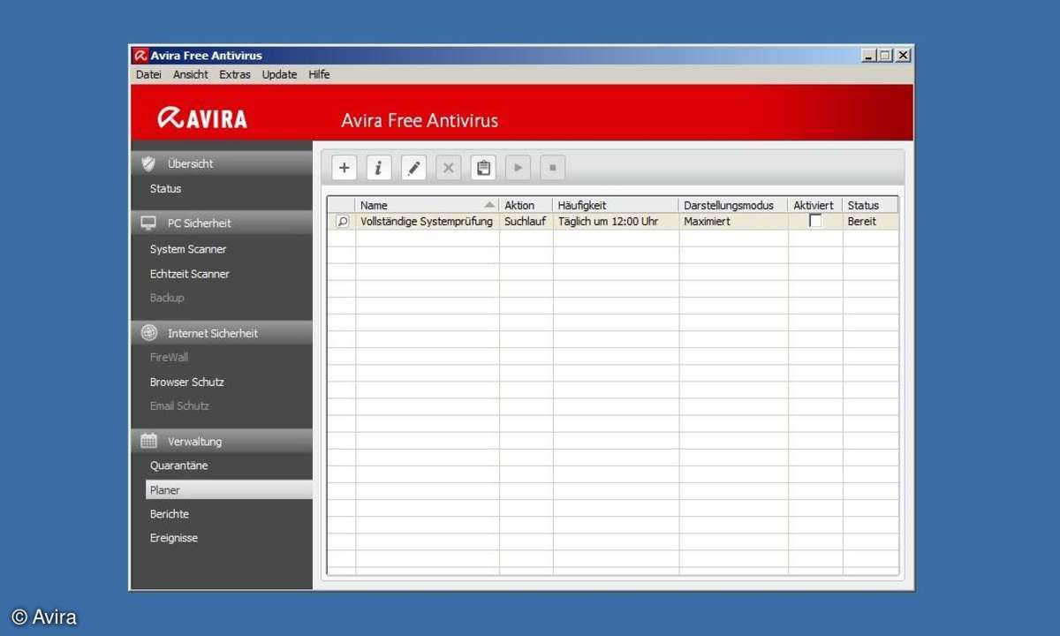This screenshot has height=636, width=1060.
Task: Edit the selected job with pencil icon
Action: pyautogui.click(x=413, y=168)
